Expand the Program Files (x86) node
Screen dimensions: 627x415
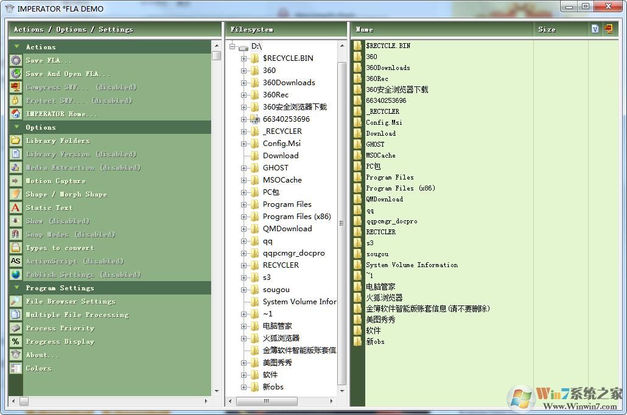(245, 216)
